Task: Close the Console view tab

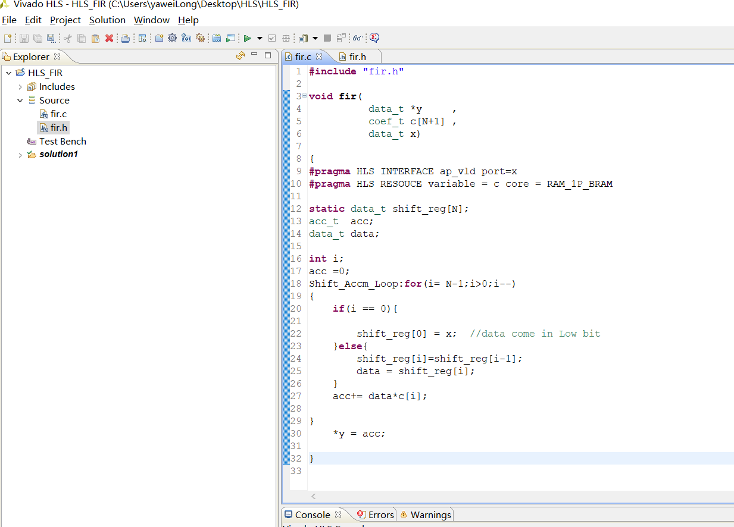Action: pos(338,515)
